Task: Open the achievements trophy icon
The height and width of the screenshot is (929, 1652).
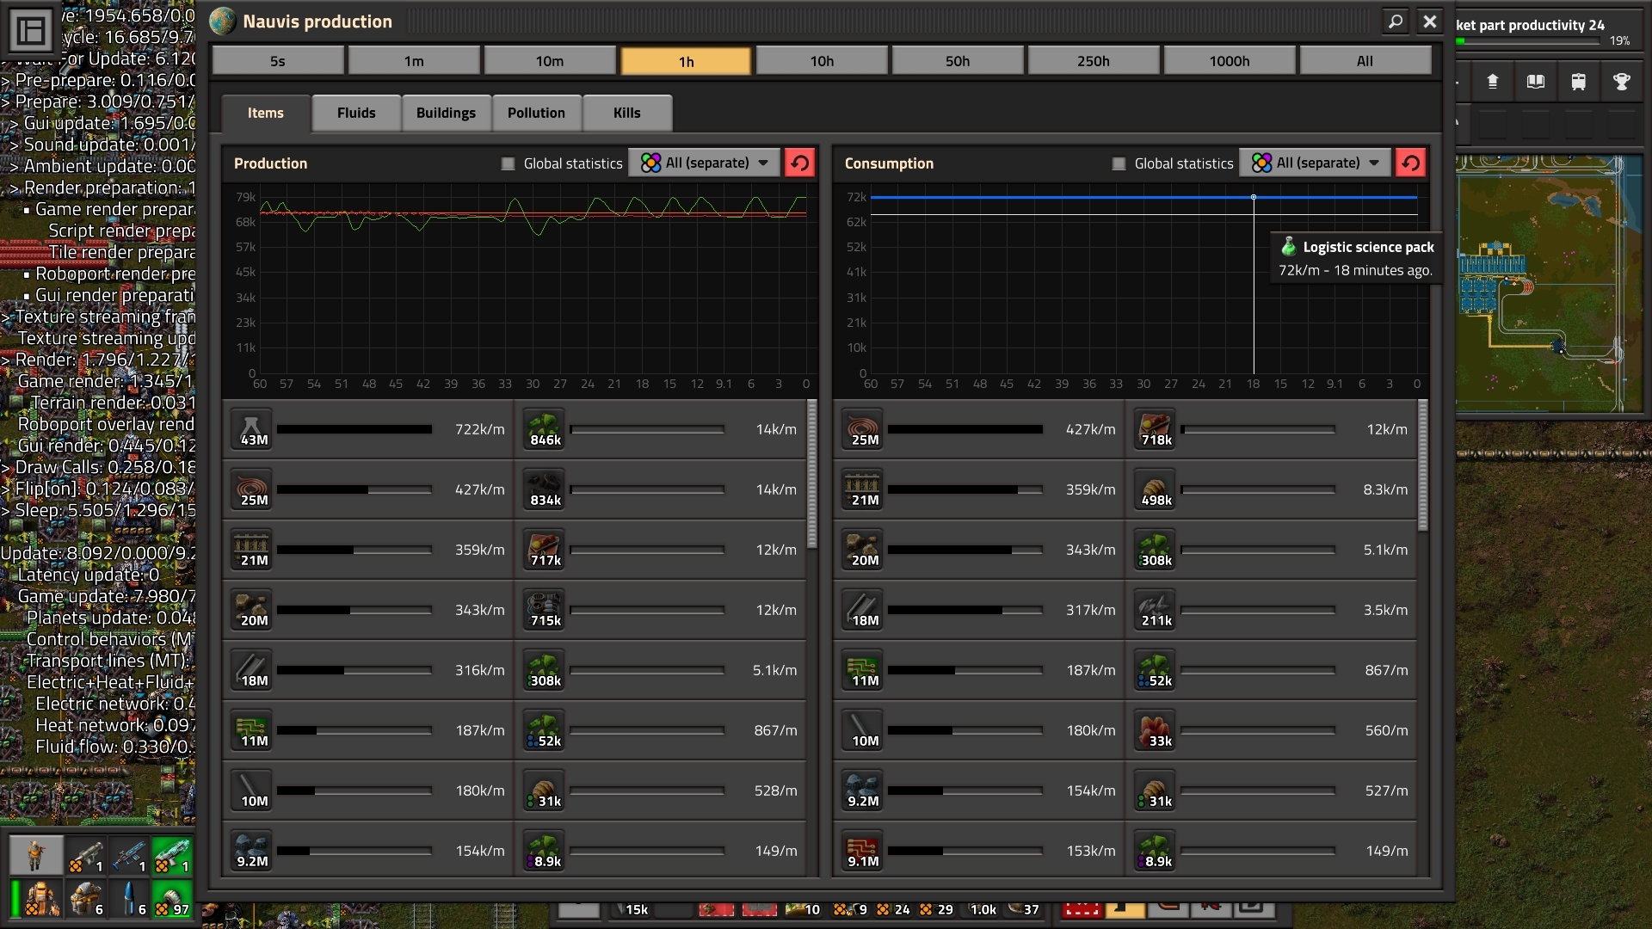Action: pos(1622,82)
